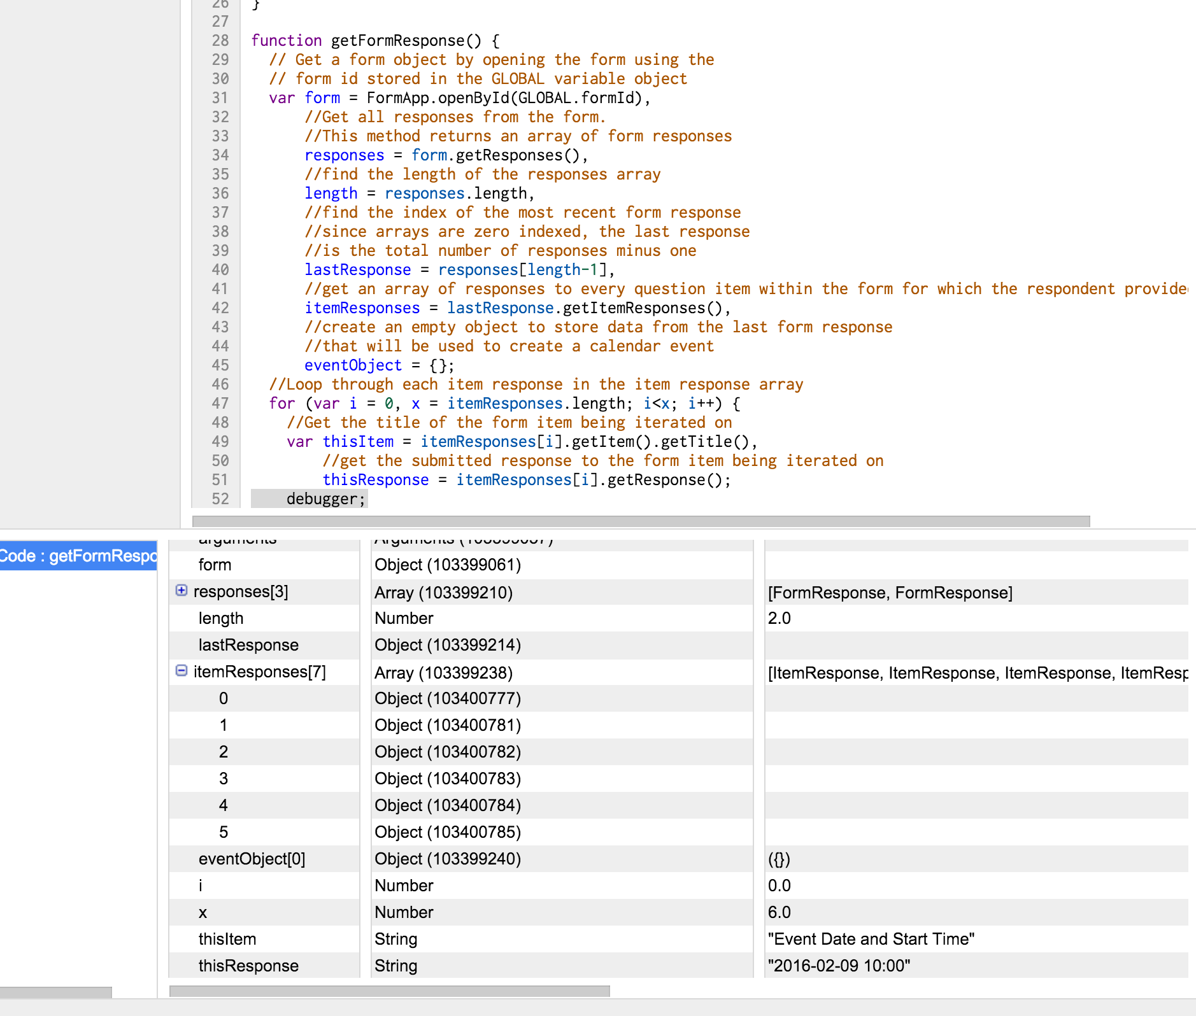Click the value "2016-02-09 10:00"
This screenshot has height=1016, width=1196.
(839, 966)
